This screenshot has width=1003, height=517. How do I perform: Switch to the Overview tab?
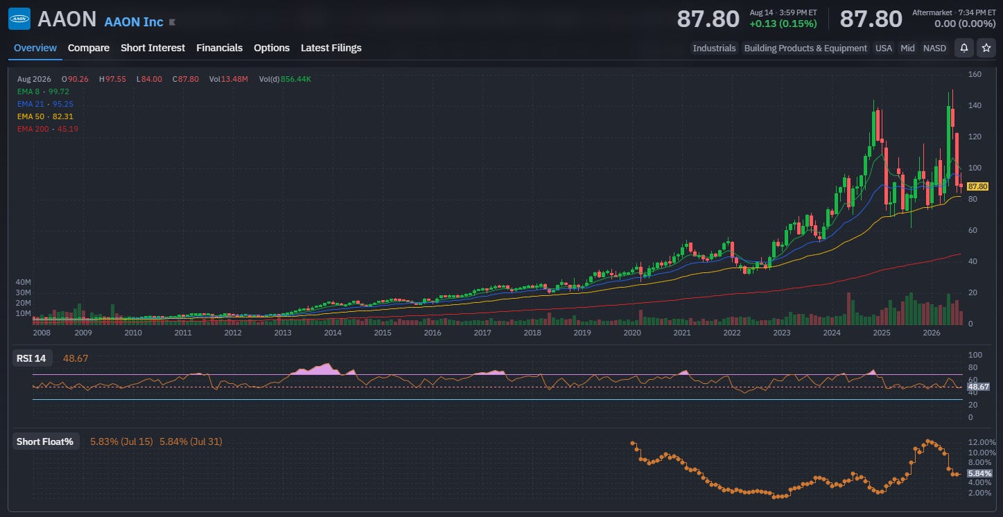click(35, 48)
